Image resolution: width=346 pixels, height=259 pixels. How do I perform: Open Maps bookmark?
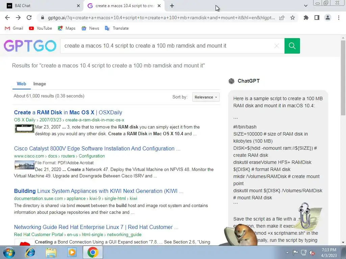click(x=67, y=28)
